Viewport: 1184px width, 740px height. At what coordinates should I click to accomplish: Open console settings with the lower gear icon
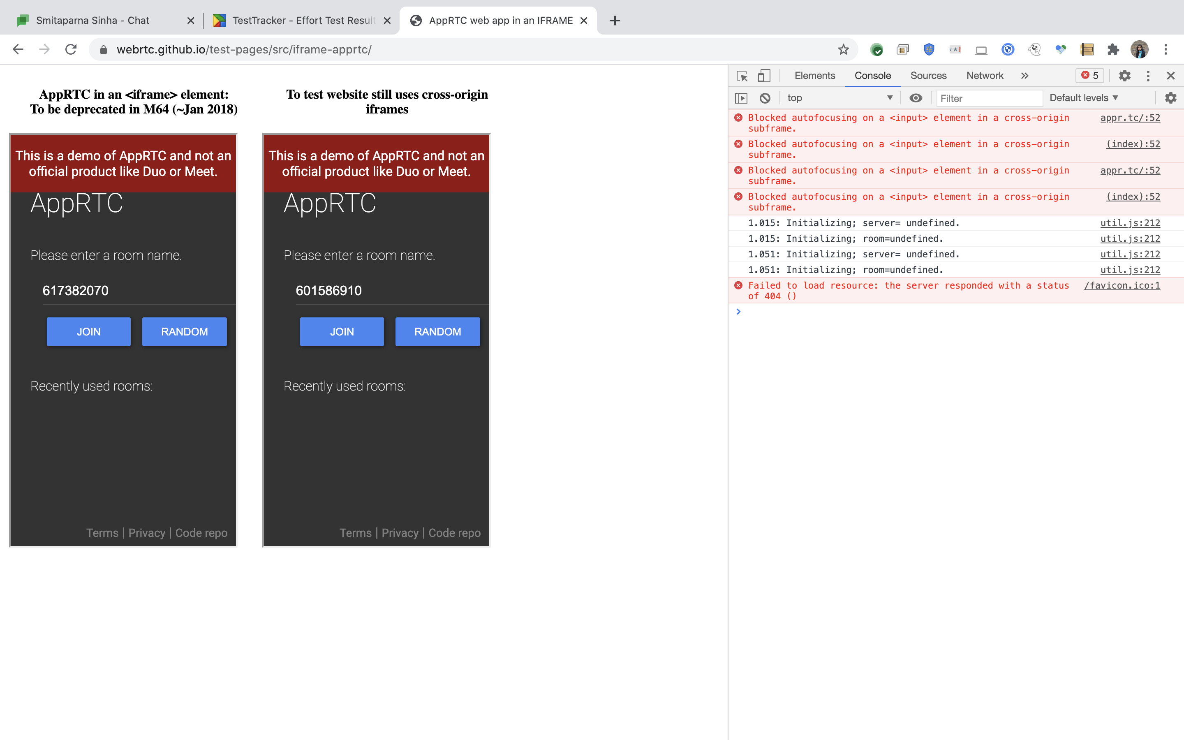click(x=1170, y=98)
